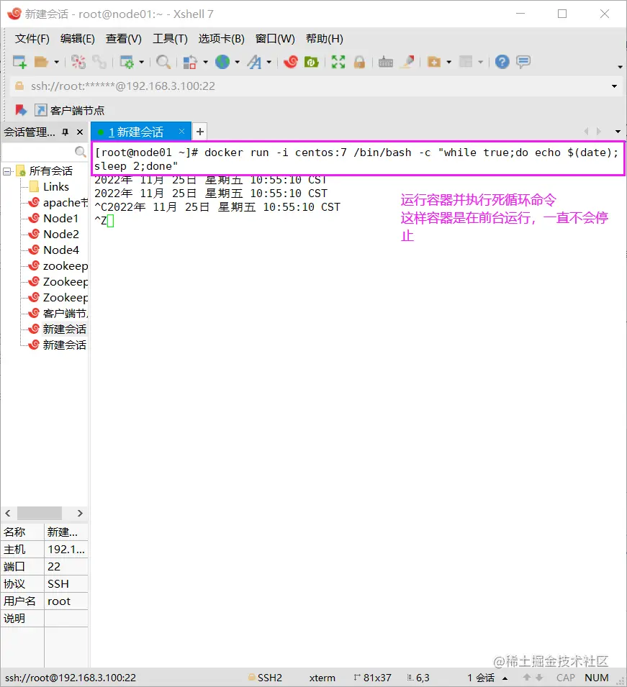Select the last 新建会话 tree entry

(57, 345)
